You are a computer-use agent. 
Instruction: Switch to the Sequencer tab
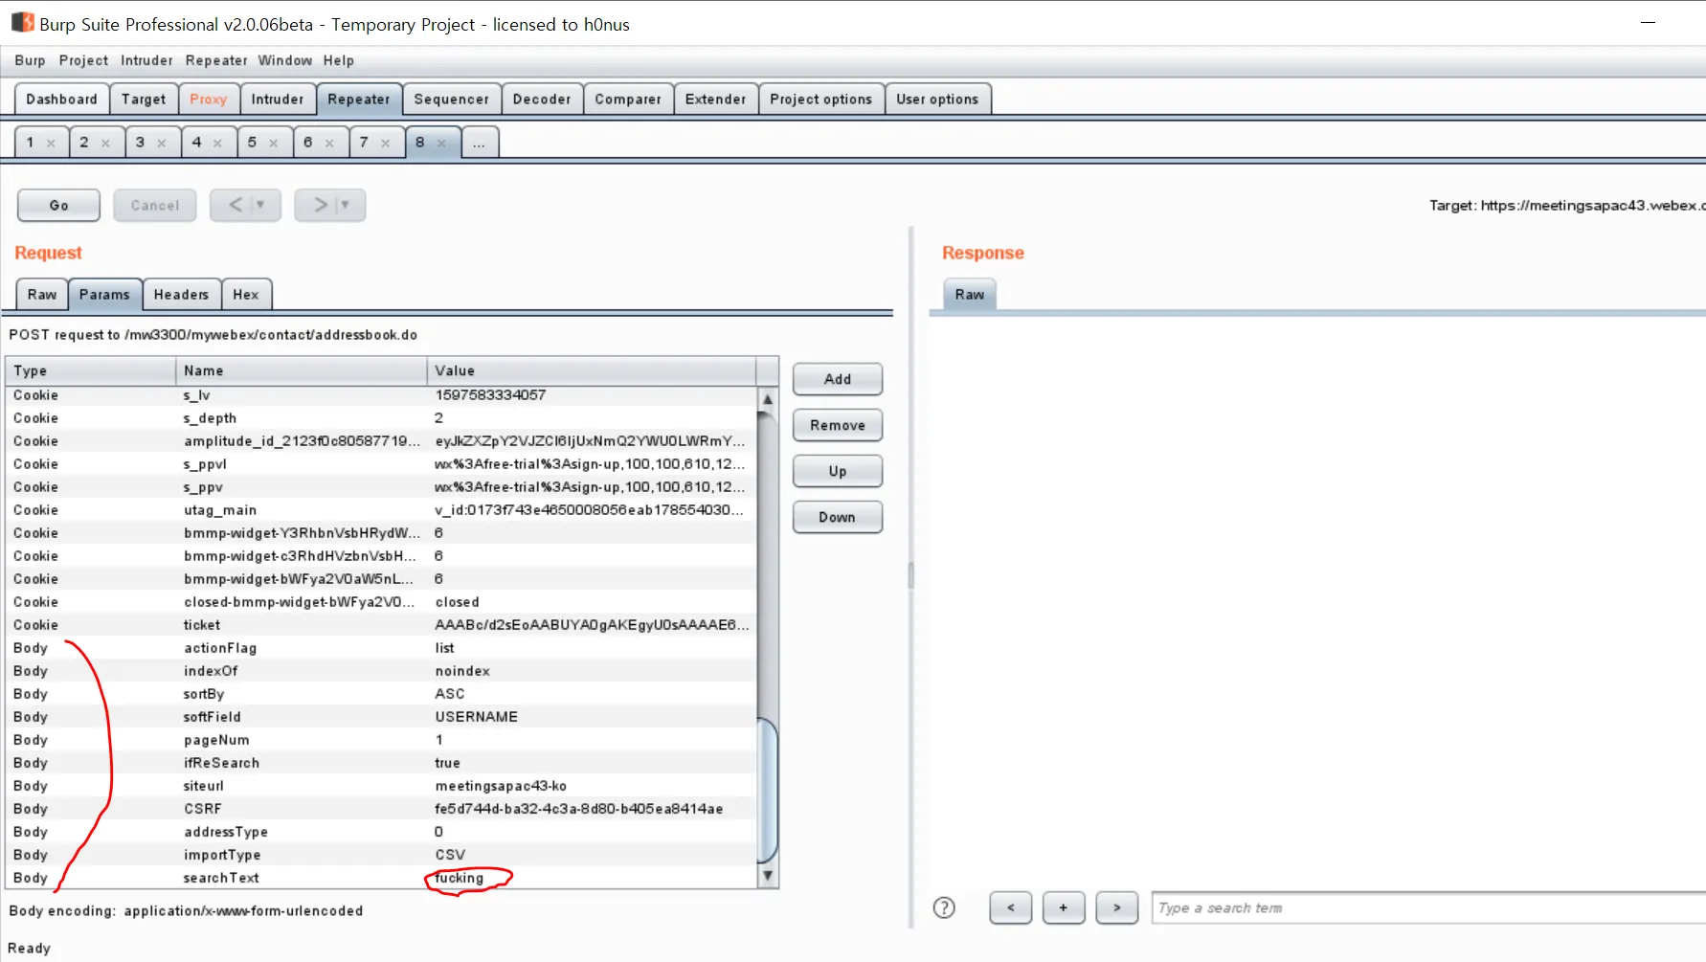tap(451, 99)
